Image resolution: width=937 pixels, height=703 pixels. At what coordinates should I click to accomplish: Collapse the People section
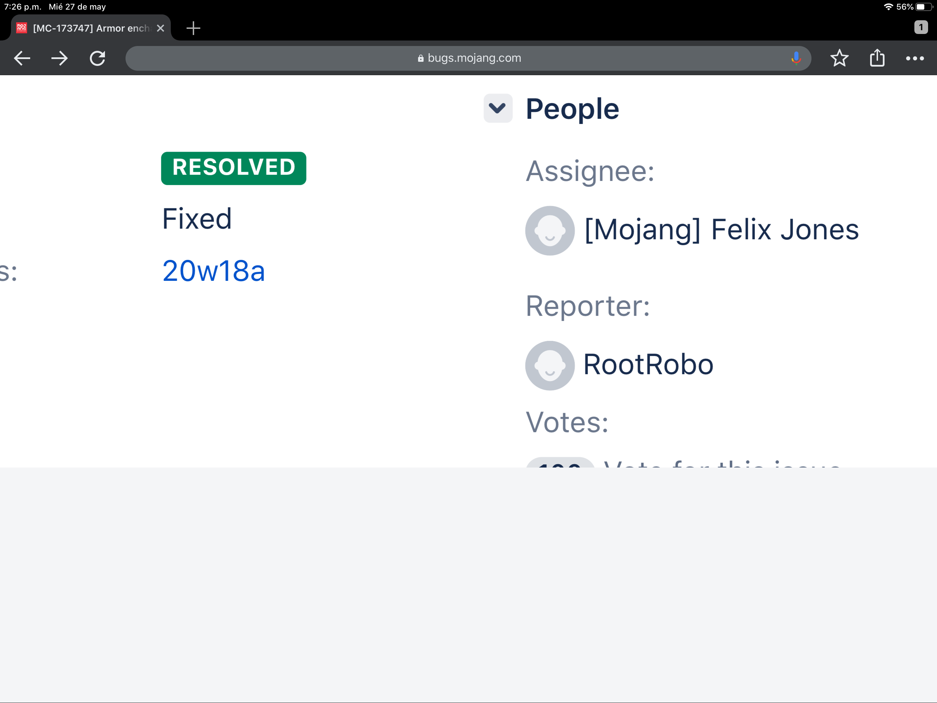coord(498,108)
